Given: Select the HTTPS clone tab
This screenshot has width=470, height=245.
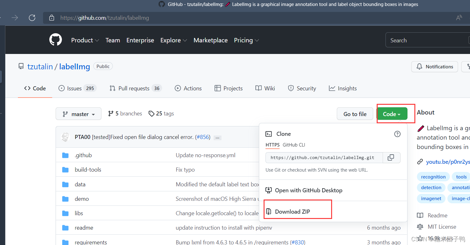Looking at the screenshot, I should tap(272, 145).
